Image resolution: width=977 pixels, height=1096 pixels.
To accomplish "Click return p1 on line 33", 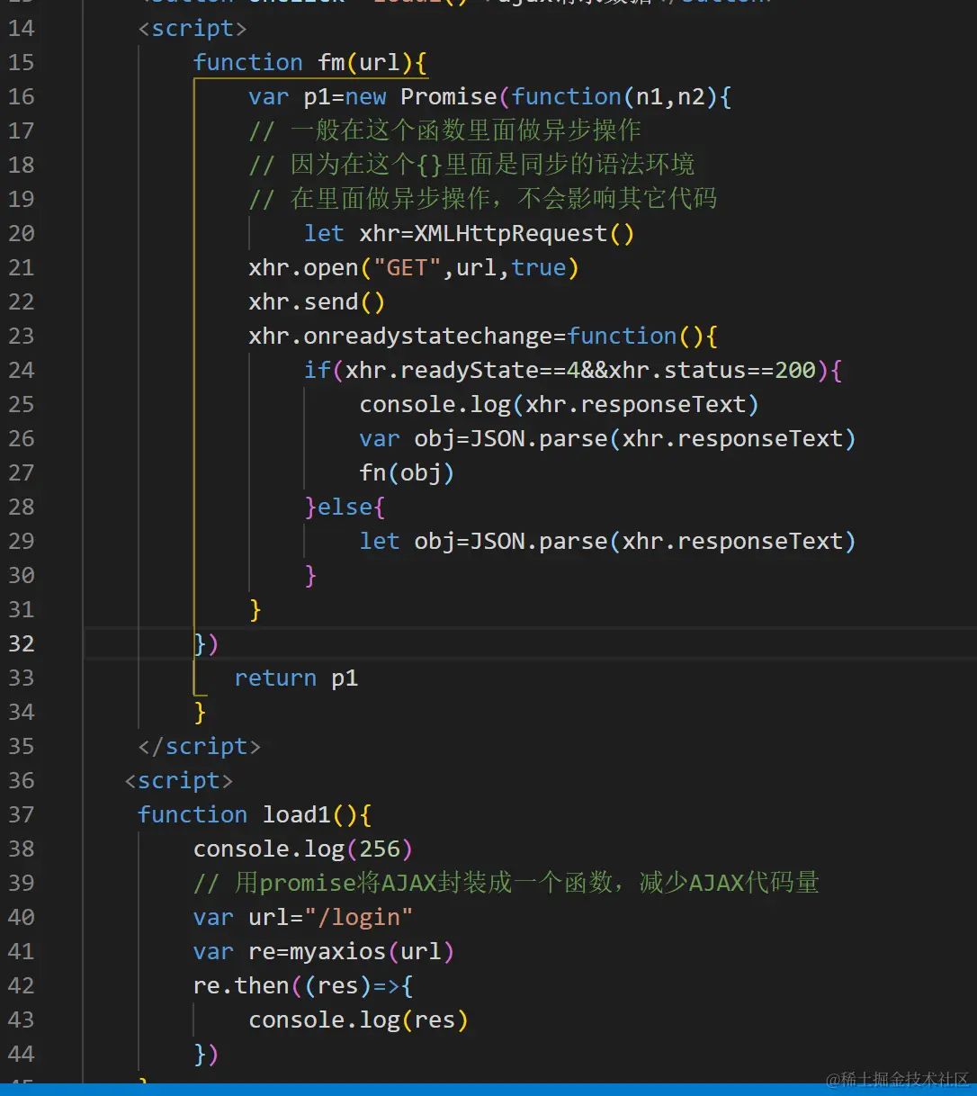I will click(297, 678).
